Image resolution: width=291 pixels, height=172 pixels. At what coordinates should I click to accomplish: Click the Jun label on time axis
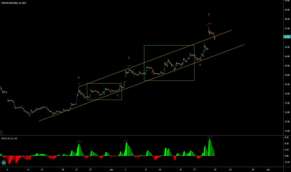[x=111, y=169]
